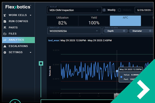
Task: Open the Work Cells sidebar label
Action: [18, 15]
